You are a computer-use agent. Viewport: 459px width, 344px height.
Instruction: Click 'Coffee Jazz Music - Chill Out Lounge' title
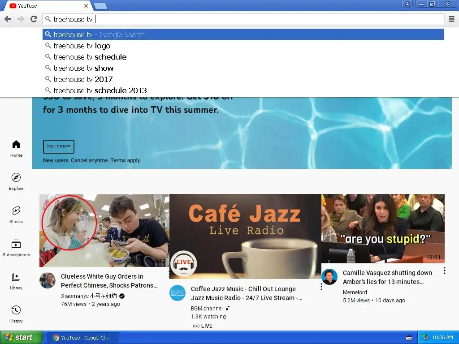pos(247,293)
